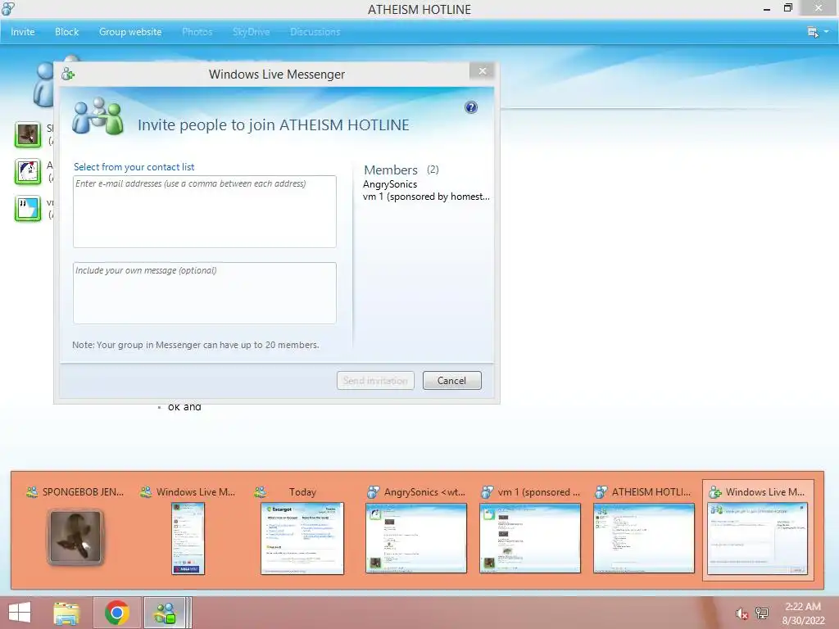Click the Messenger taskbar icon
Image resolution: width=839 pixels, height=629 pixels.
coord(165,613)
